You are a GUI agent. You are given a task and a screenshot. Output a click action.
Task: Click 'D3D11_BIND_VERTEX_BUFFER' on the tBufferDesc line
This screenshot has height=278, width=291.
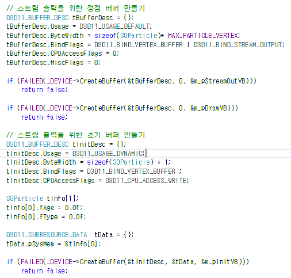tap(139, 45)
